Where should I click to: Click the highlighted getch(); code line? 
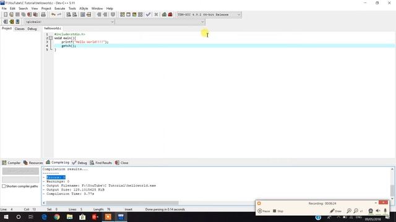(224, 46)
